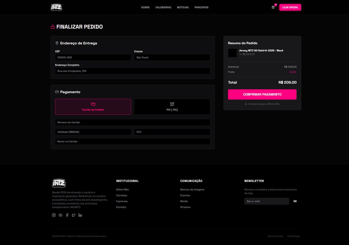Open Parceiros in navigation
Viewport: 349px width, 245px height.
[x=202, y=7]
